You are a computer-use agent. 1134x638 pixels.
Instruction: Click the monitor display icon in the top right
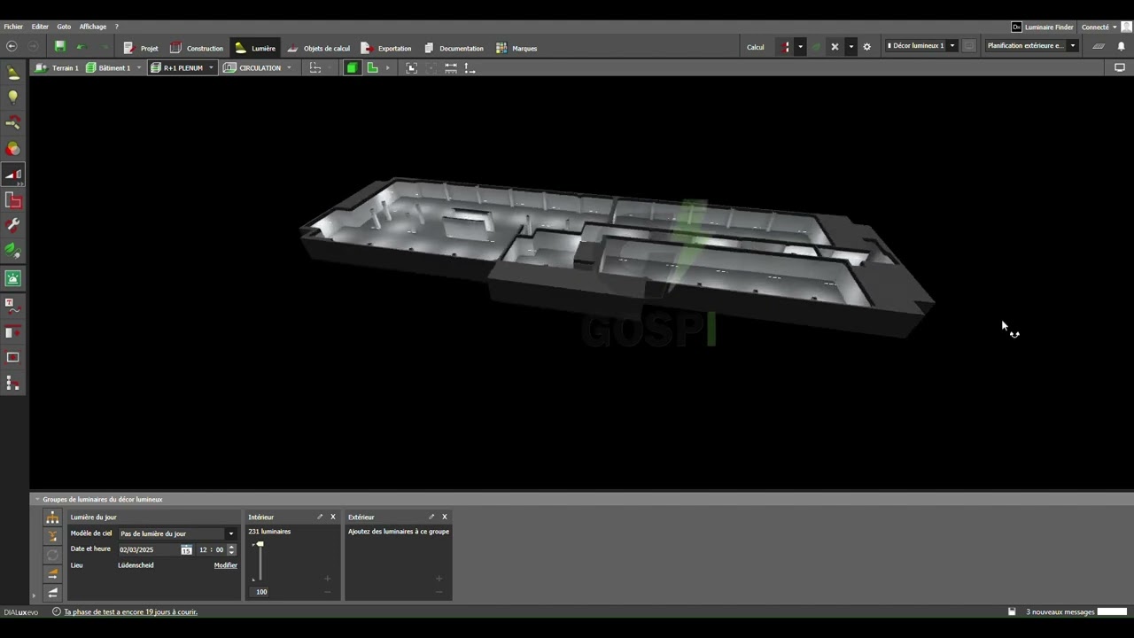coord(1120,67)
